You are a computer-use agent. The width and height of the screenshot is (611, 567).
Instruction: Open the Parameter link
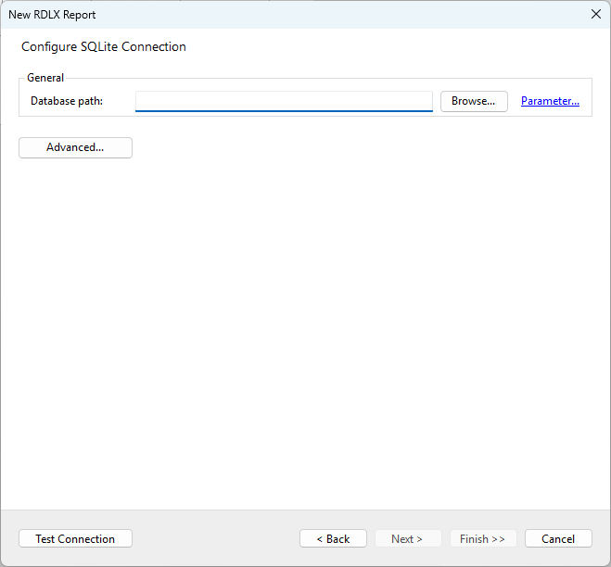[550, 101]
